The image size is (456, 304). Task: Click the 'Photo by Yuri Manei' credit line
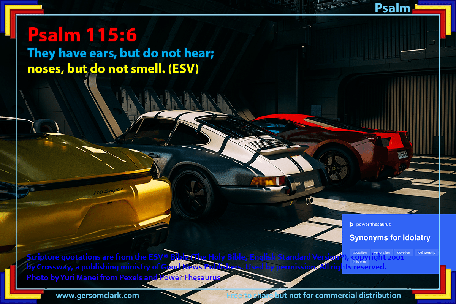click(123, 277)
